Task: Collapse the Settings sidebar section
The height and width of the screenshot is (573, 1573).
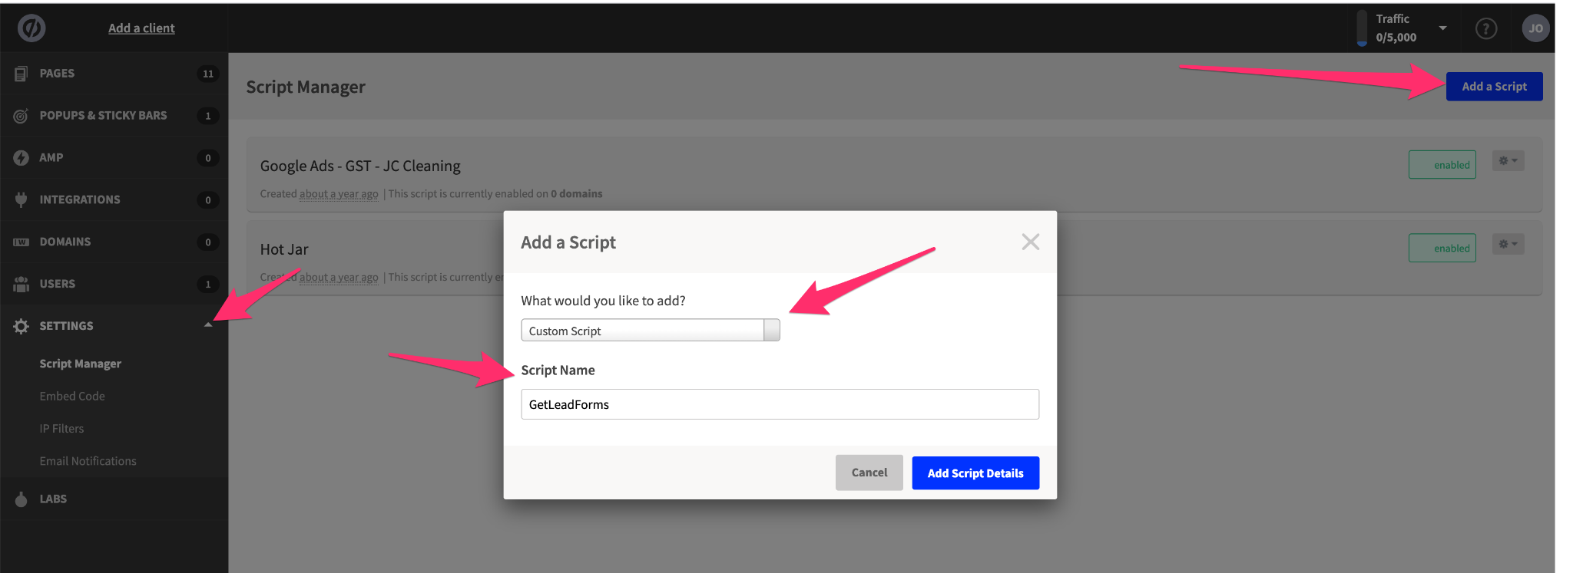Action: [x=207, y=325]
